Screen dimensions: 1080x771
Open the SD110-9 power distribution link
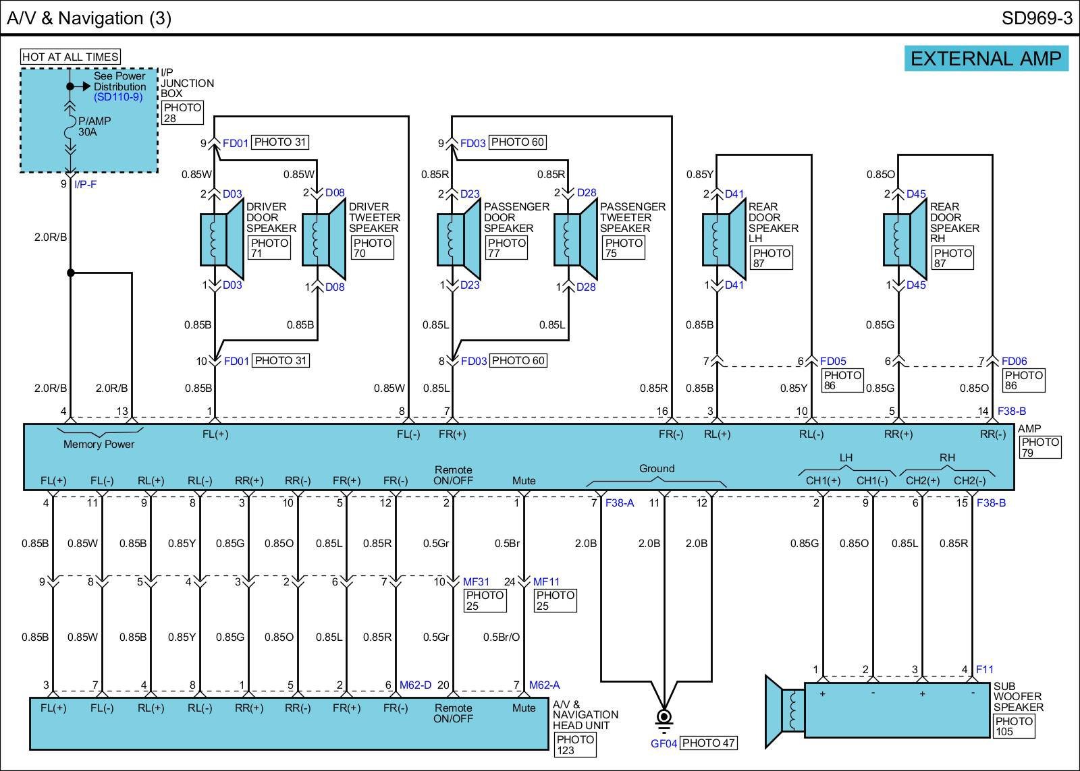point(118,97)
